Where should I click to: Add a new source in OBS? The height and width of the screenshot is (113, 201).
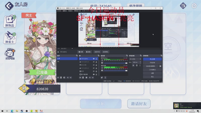point(80,78)
